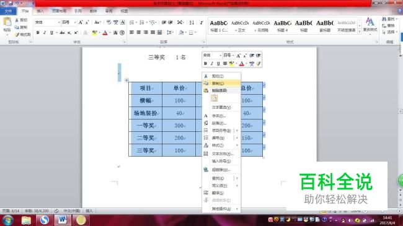Switch to the Insert (插入) tab
This screenshot has height=226, width=403.
coord(40,11)
